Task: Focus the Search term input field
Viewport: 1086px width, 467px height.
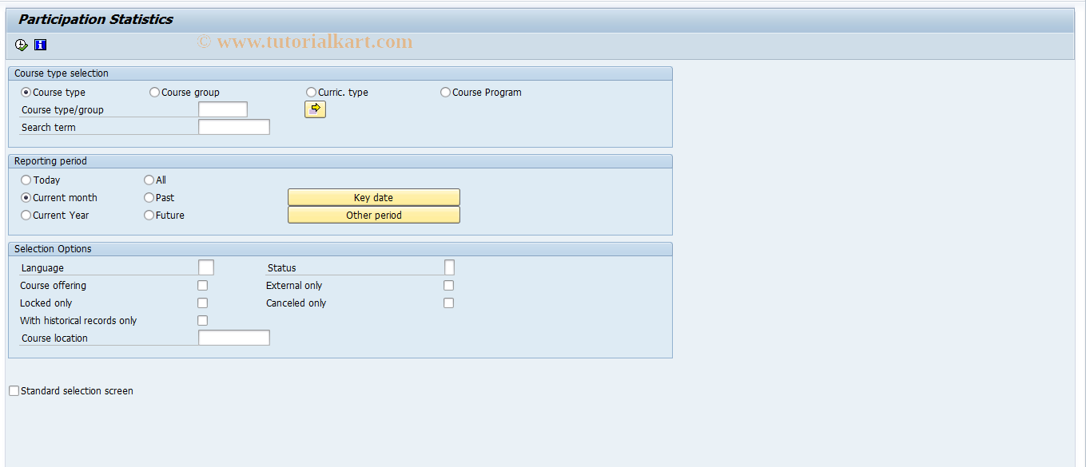Action: pos(234,127)
